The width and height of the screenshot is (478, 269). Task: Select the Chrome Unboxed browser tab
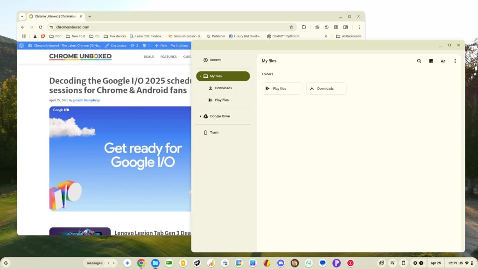pos(56,16)
